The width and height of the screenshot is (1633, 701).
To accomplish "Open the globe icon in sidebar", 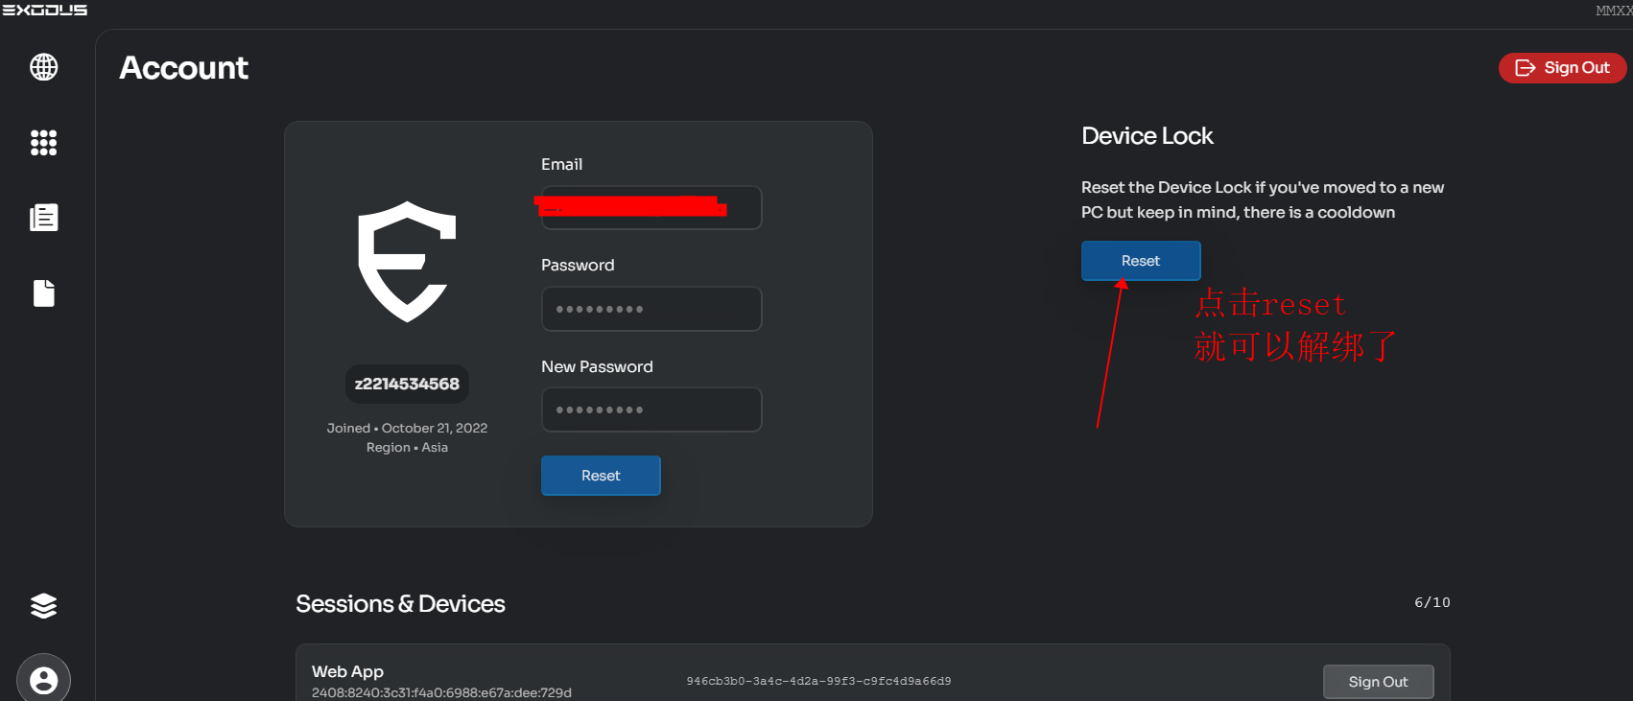I will tap(44, 67).
